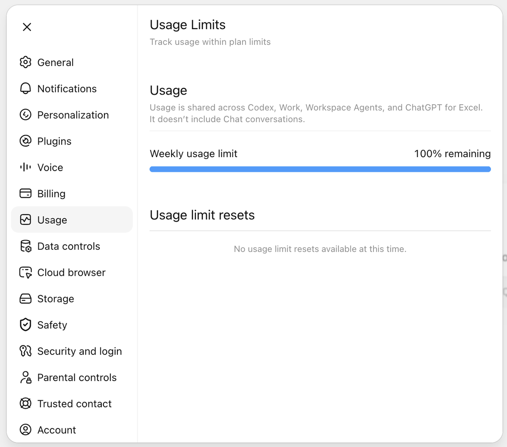Viewport: 507px width, 447px height.
Task: Select the Usage label in sidebar
Action: (52, 220)
